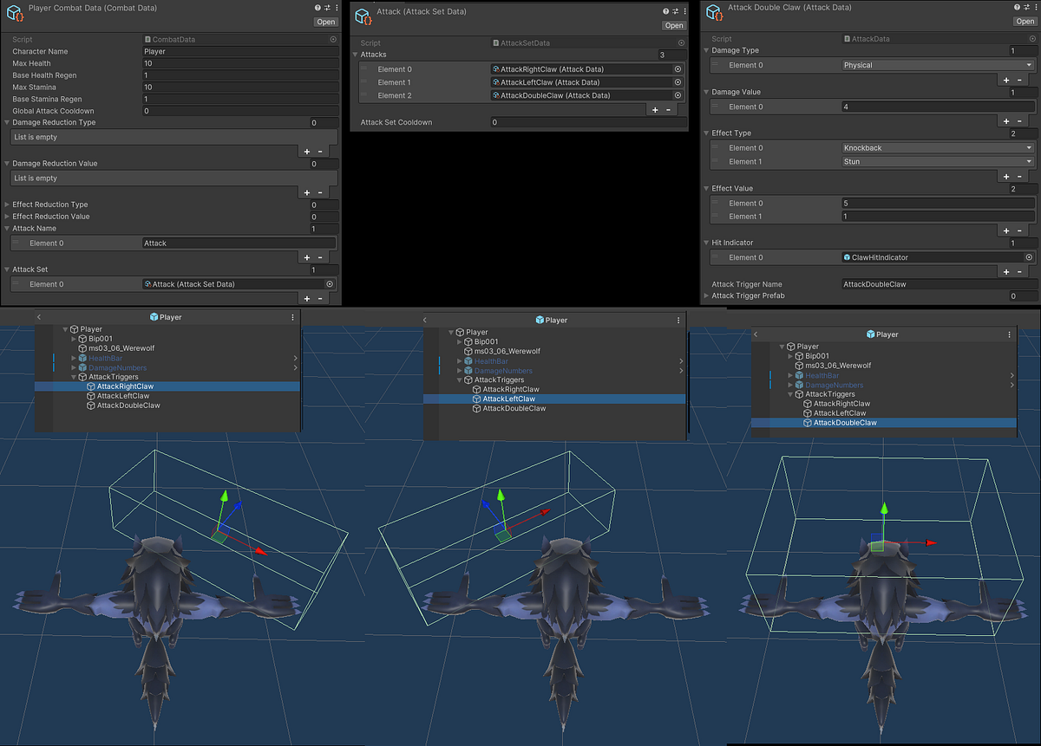The image size is (1041, 746).
Task: Open the Stun dropdown under Effect Type
Action: click(937, 161)
